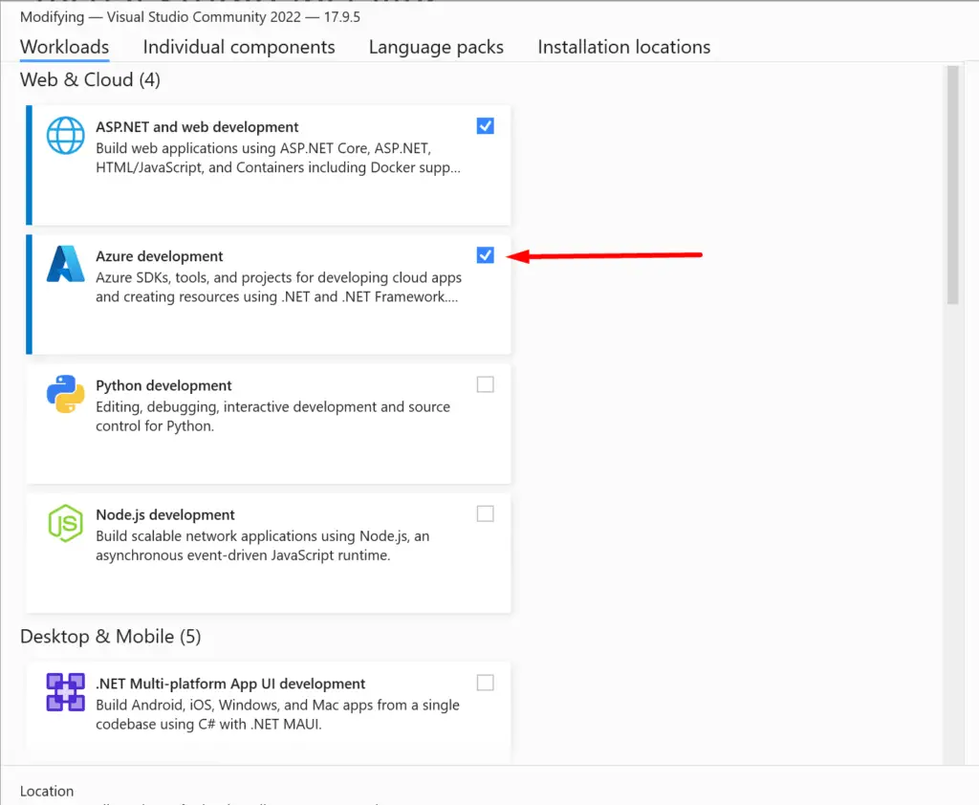
Task: Enable the .NET Multi-platform App UI workload
Action: click(485, 682)
